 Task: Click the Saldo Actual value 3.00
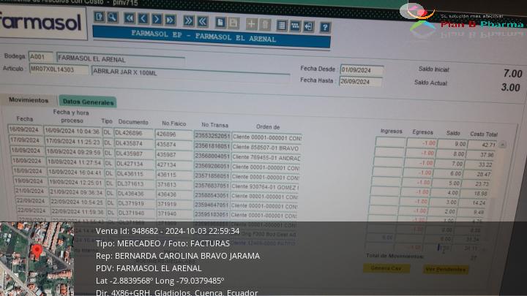click(x=510, y=88)
